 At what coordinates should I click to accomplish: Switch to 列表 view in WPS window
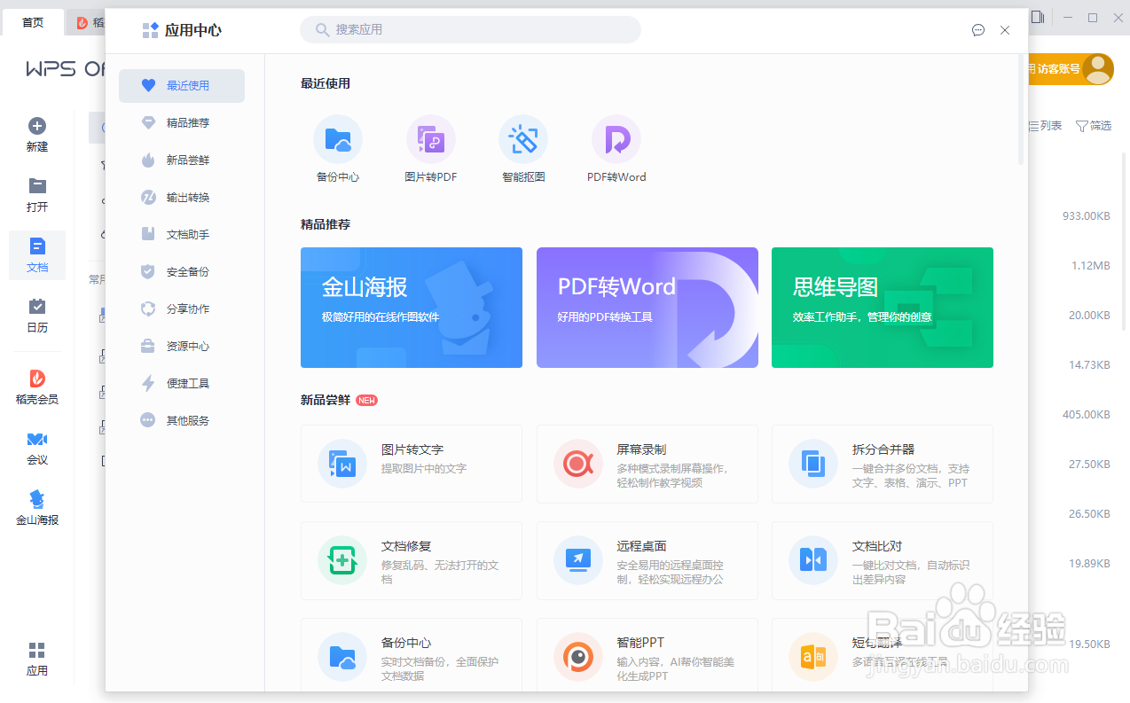point(1045,126)
